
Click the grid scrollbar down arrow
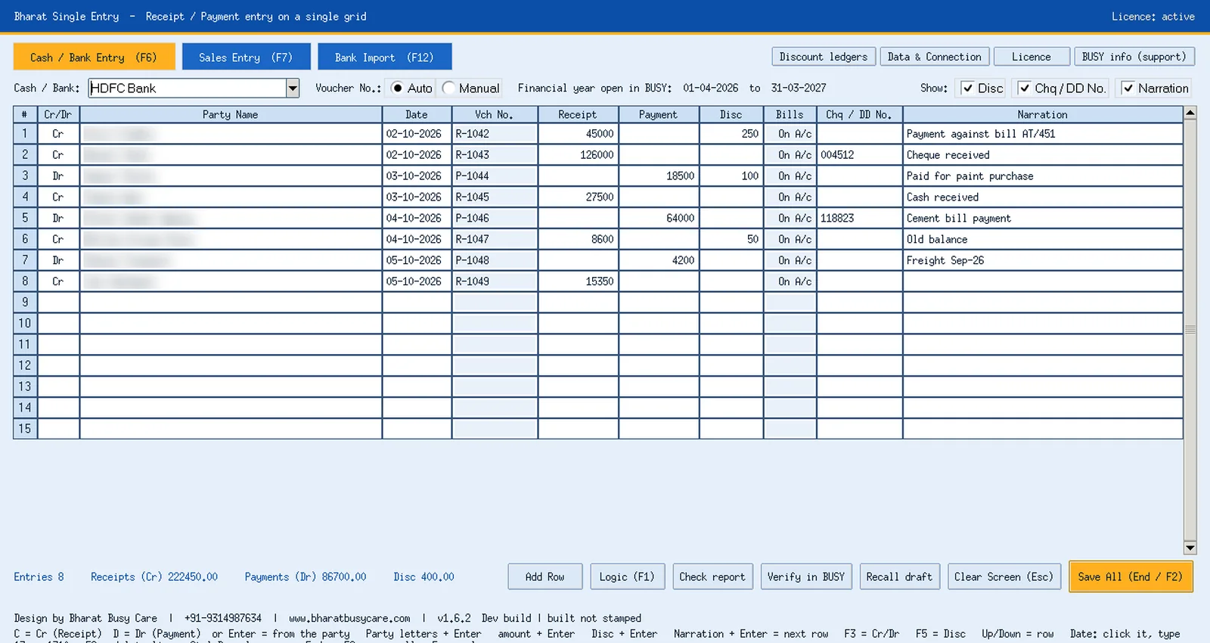click(x=1190, y=548)
